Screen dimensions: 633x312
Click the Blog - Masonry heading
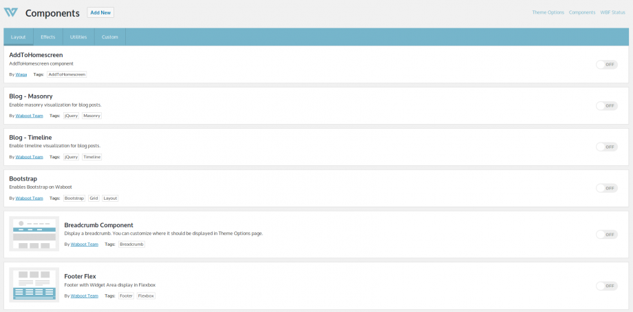[31, 96]
